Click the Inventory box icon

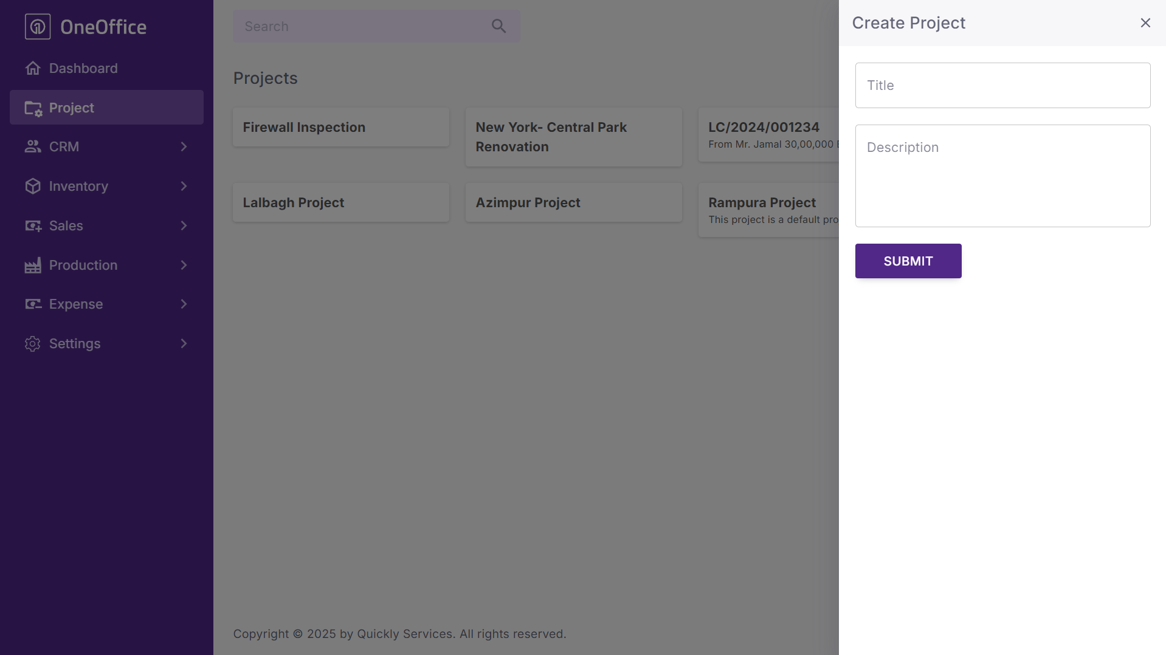pyautogui.click(x=33, y=186)
